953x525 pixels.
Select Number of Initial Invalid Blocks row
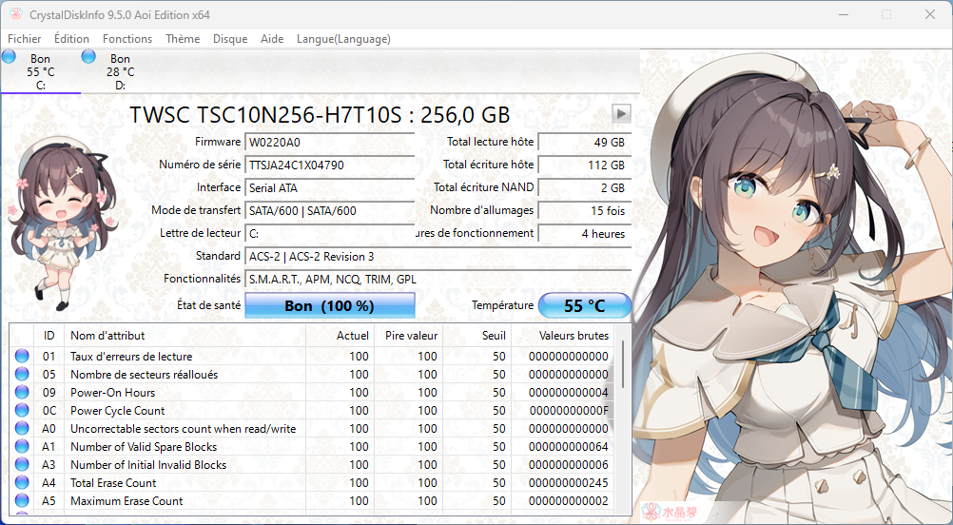(148, 465)
